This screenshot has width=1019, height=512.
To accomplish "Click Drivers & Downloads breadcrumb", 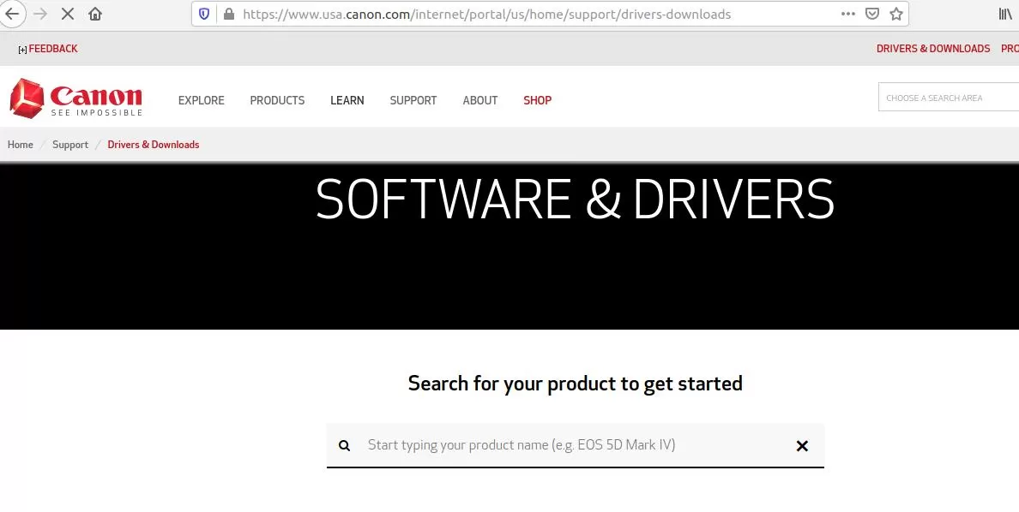I will 154,145.
